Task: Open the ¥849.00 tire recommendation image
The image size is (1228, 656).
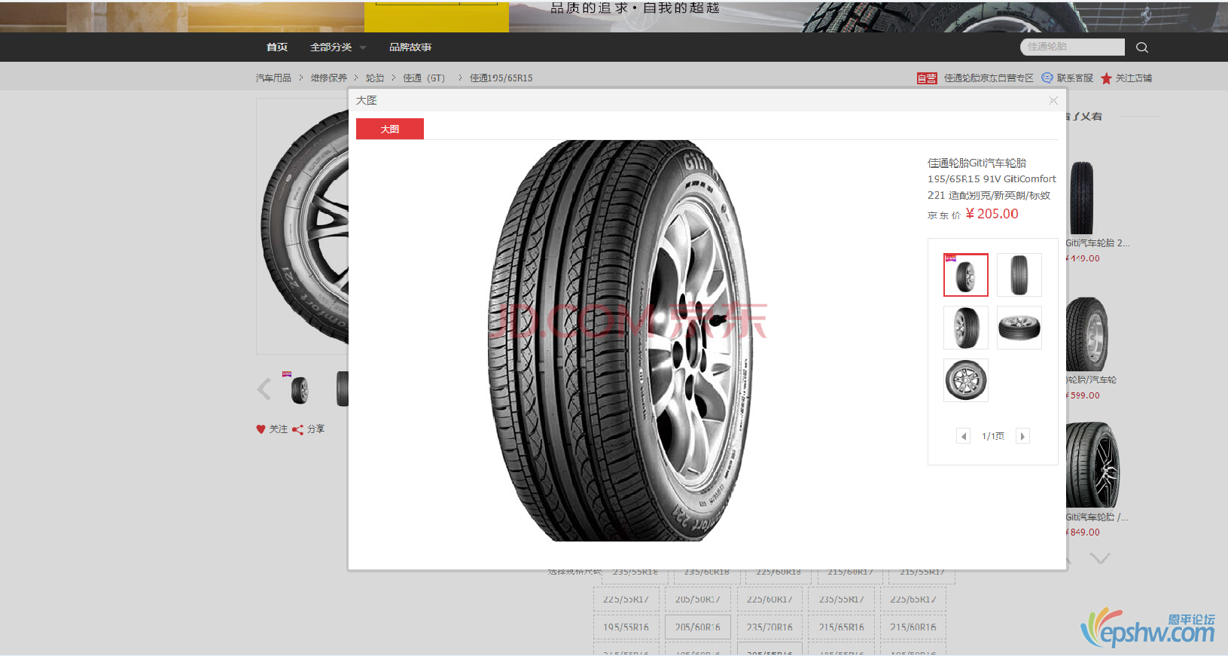Action: 1092,465
